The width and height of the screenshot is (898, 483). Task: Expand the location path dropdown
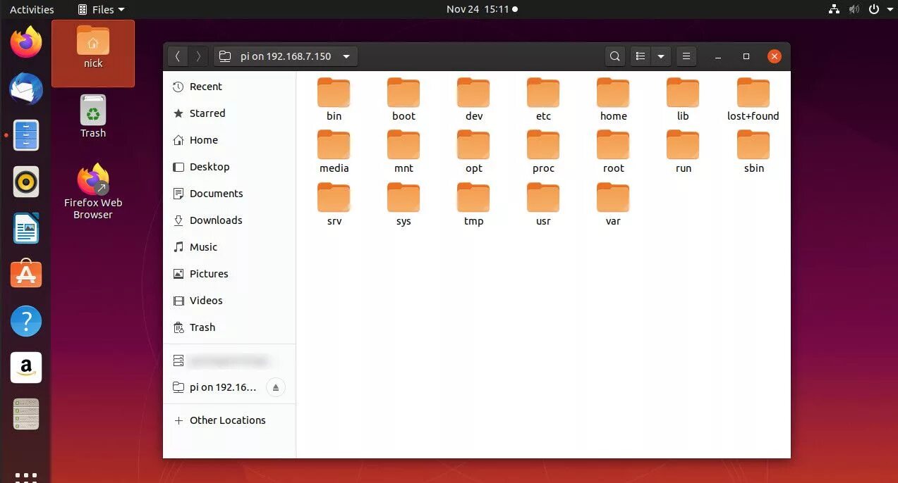(346, 56)
